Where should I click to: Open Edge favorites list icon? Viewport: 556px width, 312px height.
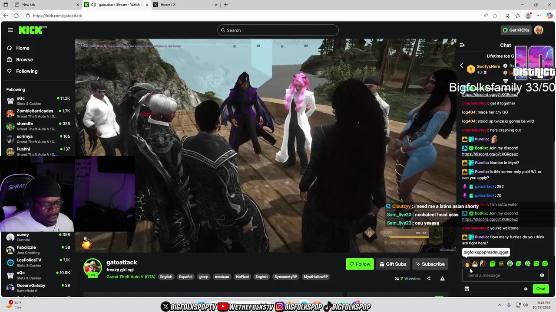518,16
